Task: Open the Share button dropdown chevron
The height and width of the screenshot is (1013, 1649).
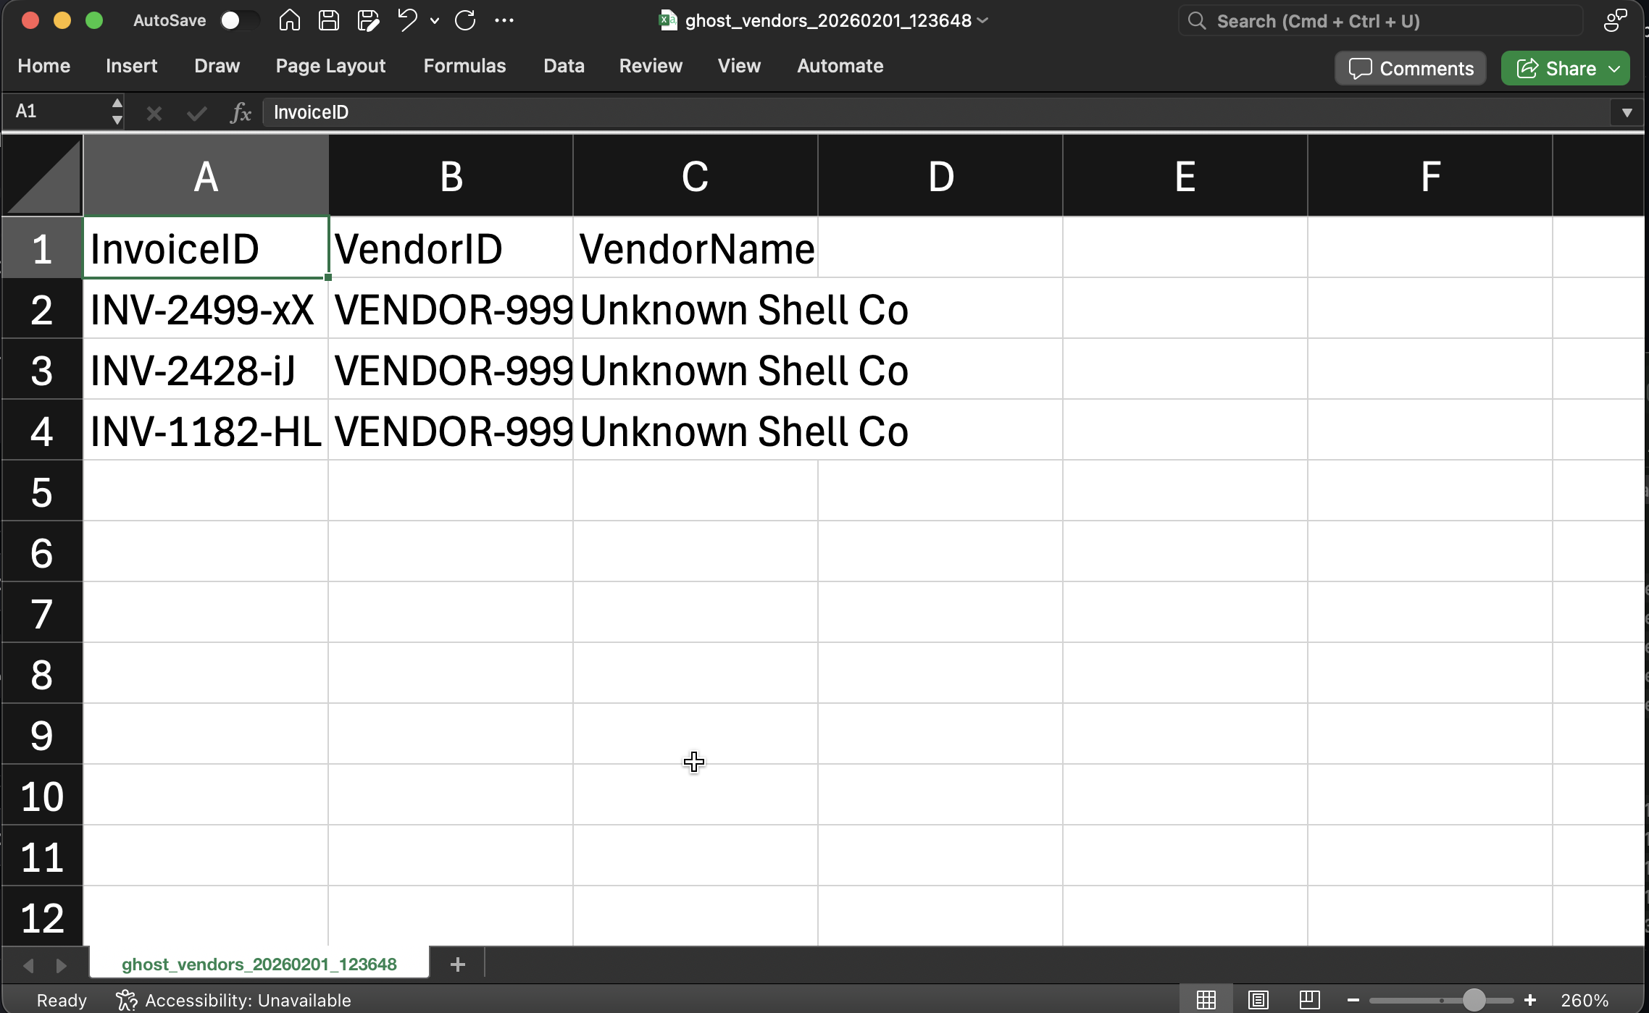Action: tap(1615, 69)
